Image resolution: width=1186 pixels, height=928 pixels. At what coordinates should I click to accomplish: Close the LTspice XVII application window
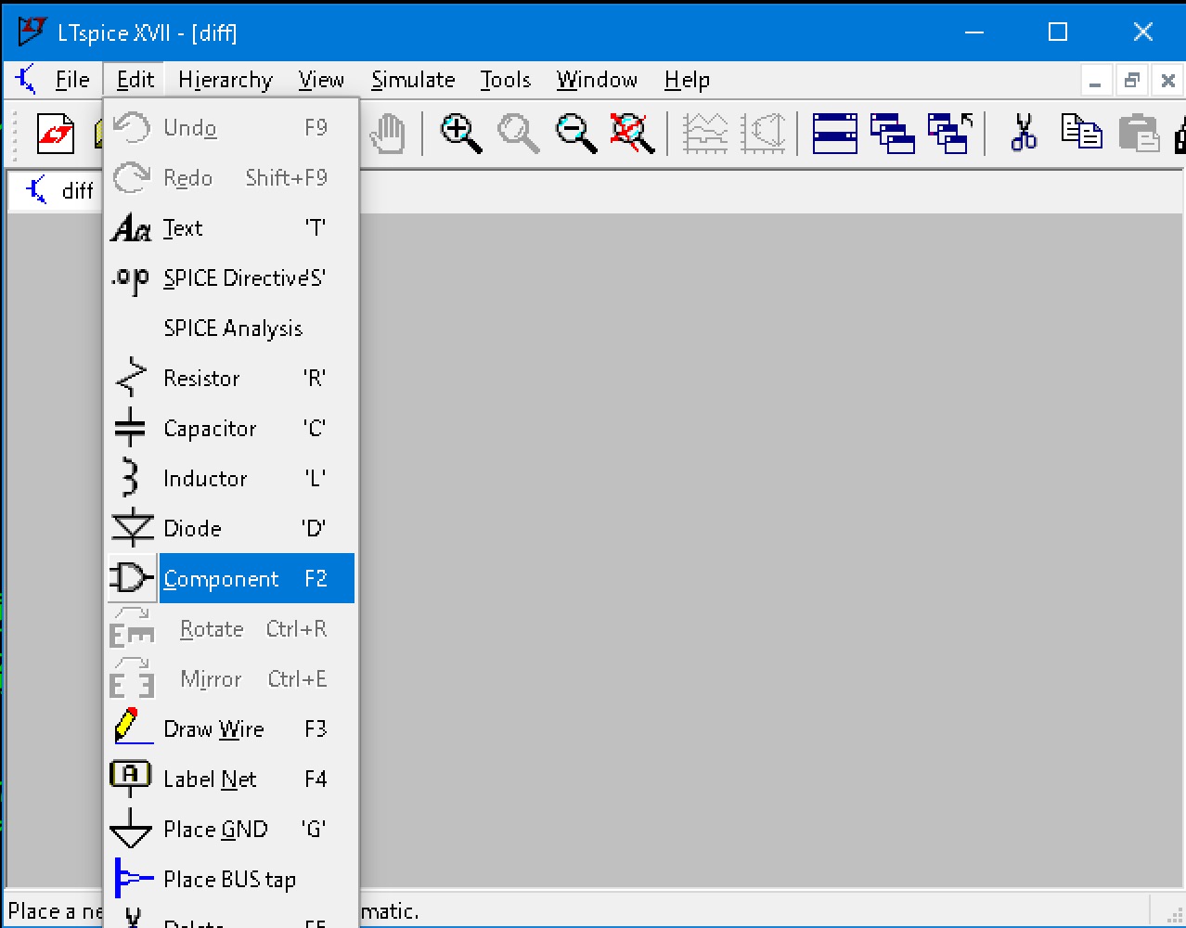[1143, 32]
